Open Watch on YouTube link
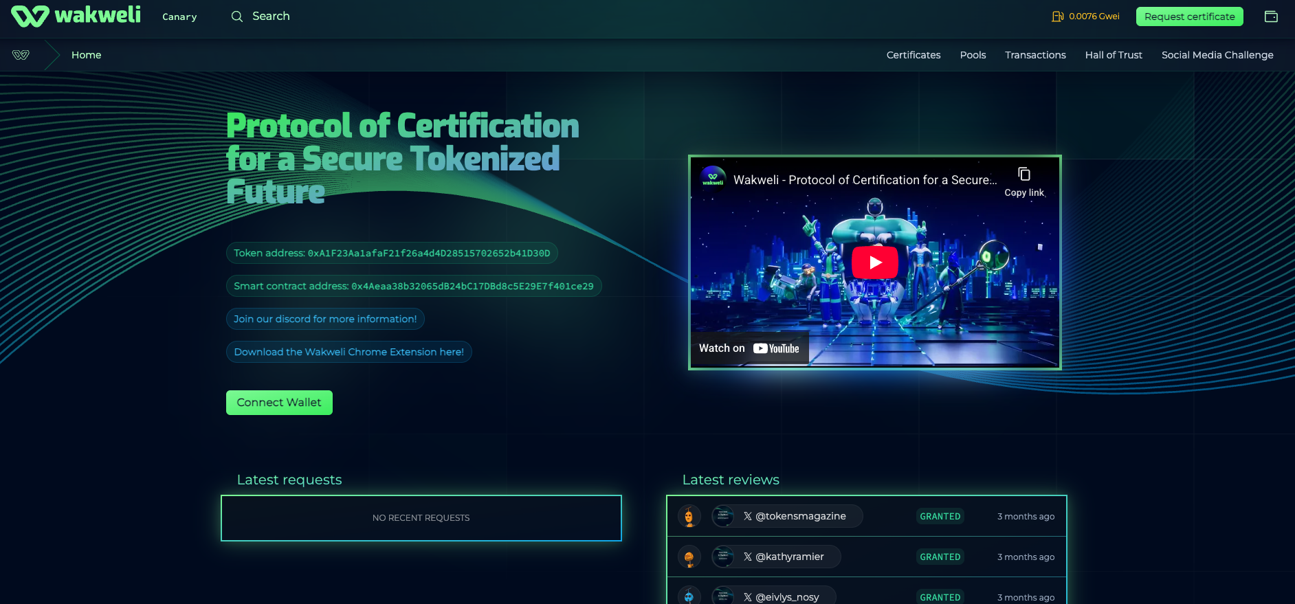 tap(749, 348)
